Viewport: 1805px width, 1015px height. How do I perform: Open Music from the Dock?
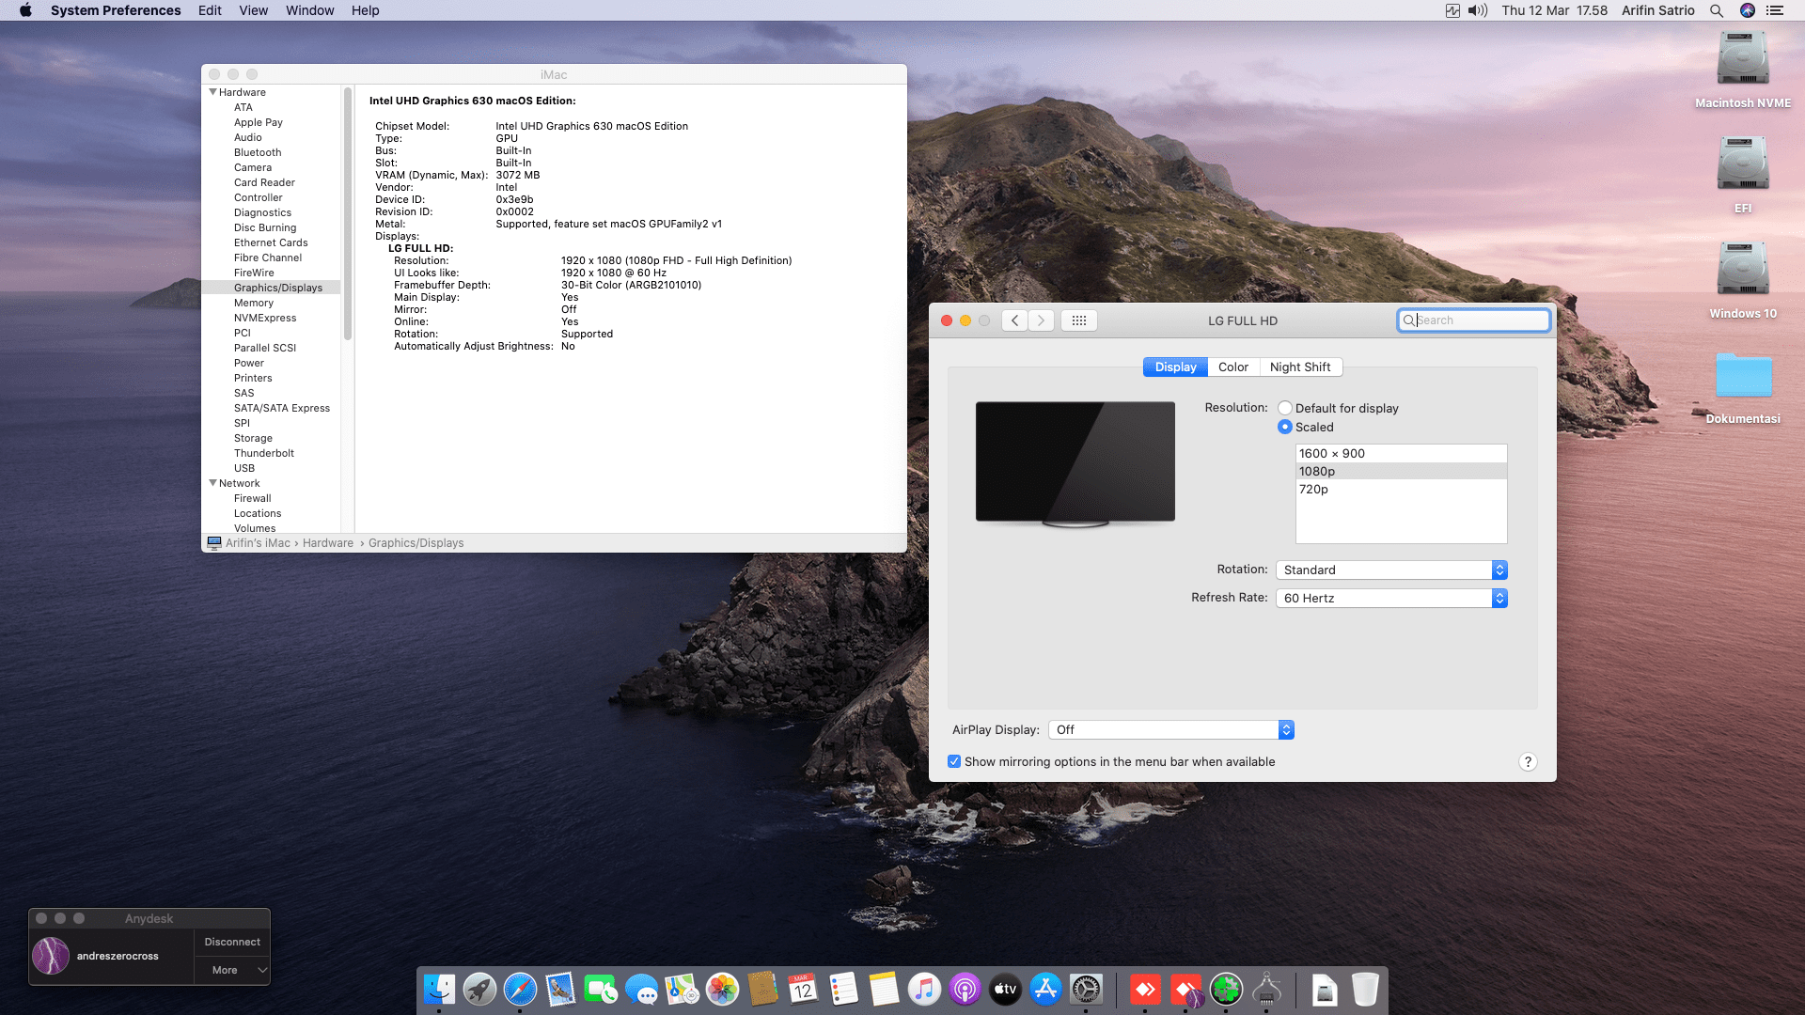(x=924, y=990)
